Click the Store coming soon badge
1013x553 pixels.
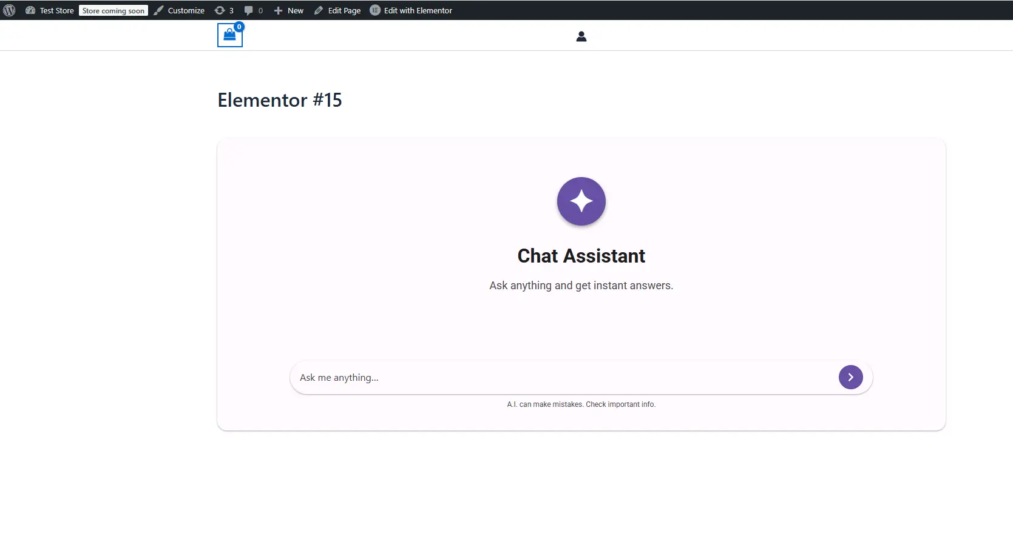pyautogui.click(x=113, y=10)
